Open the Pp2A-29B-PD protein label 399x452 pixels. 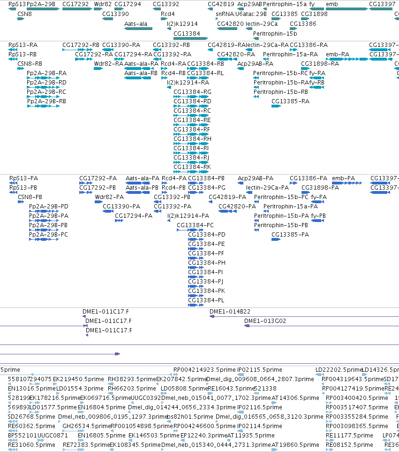49,207
